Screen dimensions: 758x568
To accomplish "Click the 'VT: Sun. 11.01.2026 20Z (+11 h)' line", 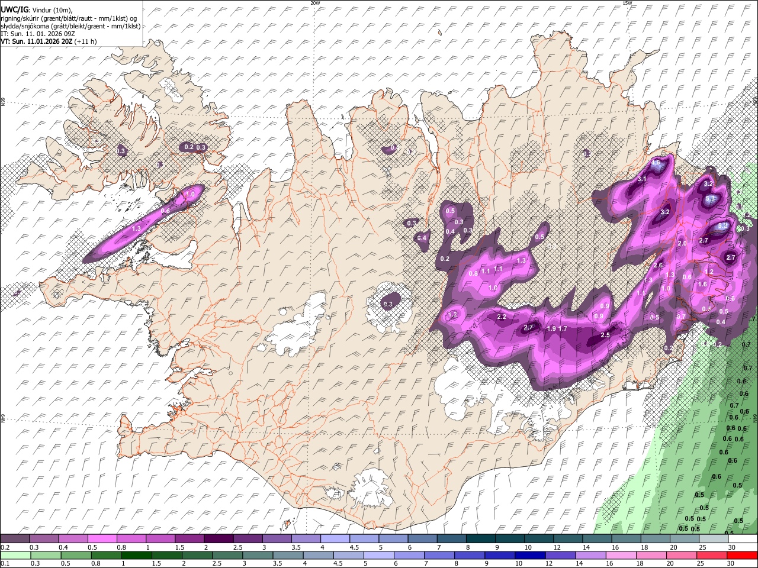I will [x=49, y=41].
